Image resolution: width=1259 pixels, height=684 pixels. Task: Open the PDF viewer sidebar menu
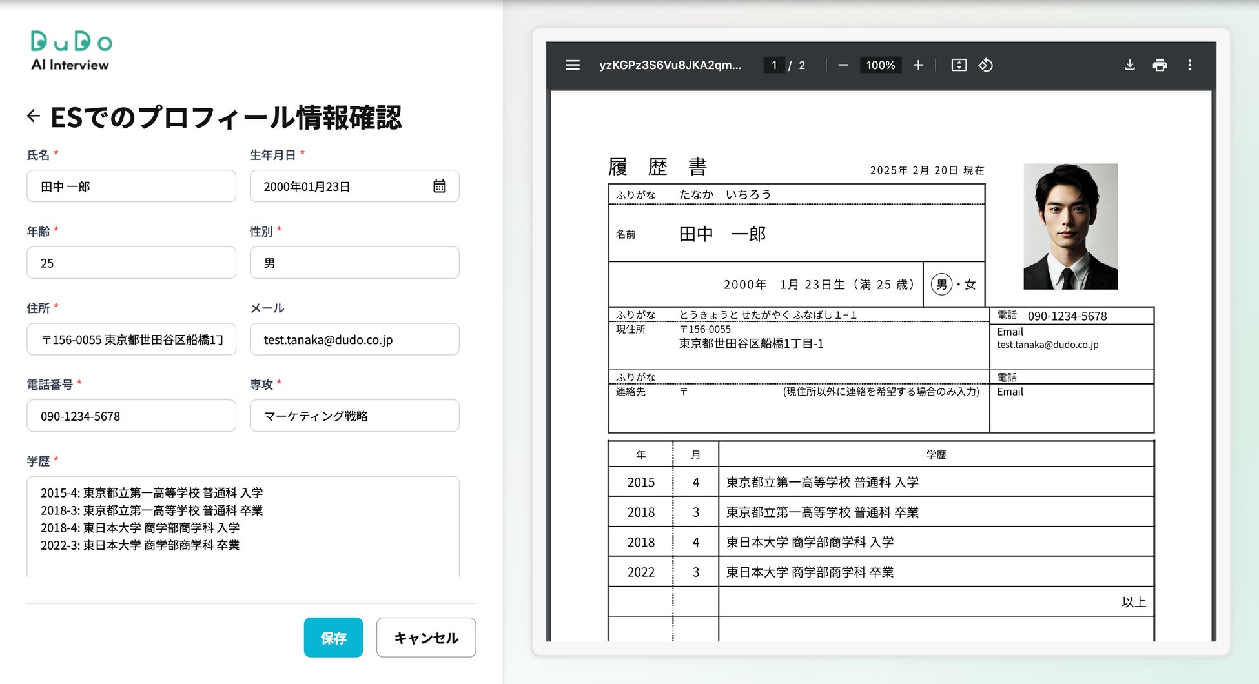coord(573,65)
